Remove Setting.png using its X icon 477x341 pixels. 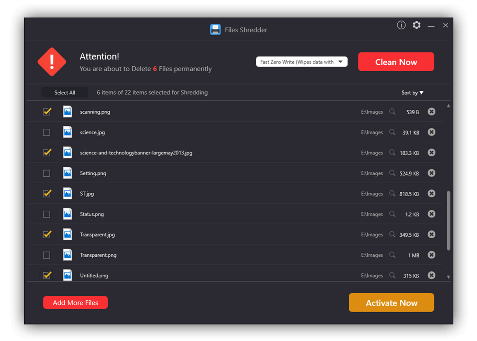[432, 173]
